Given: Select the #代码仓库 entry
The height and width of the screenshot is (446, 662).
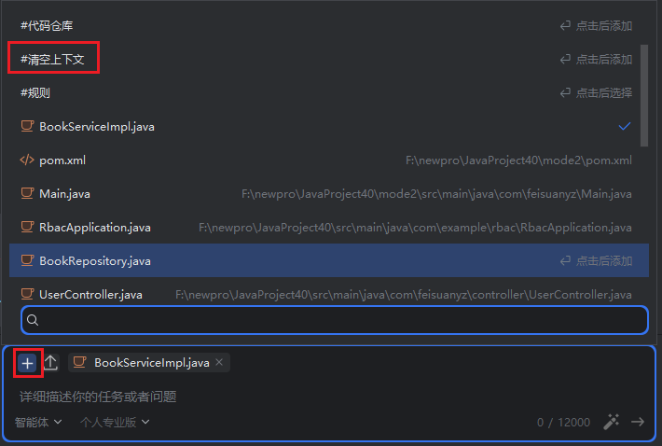Looking at the screenshot, I should [47, 26].
